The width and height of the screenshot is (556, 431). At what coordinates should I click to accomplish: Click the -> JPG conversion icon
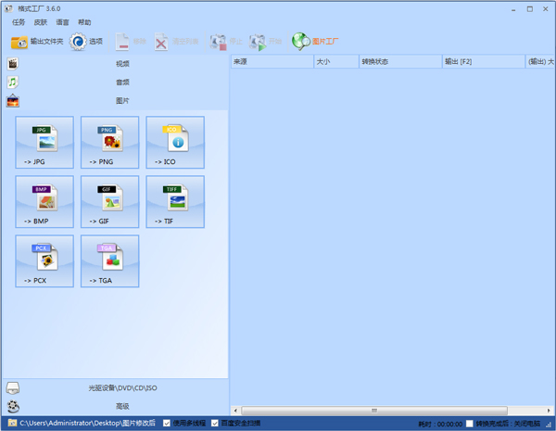(x=44, y=142)
